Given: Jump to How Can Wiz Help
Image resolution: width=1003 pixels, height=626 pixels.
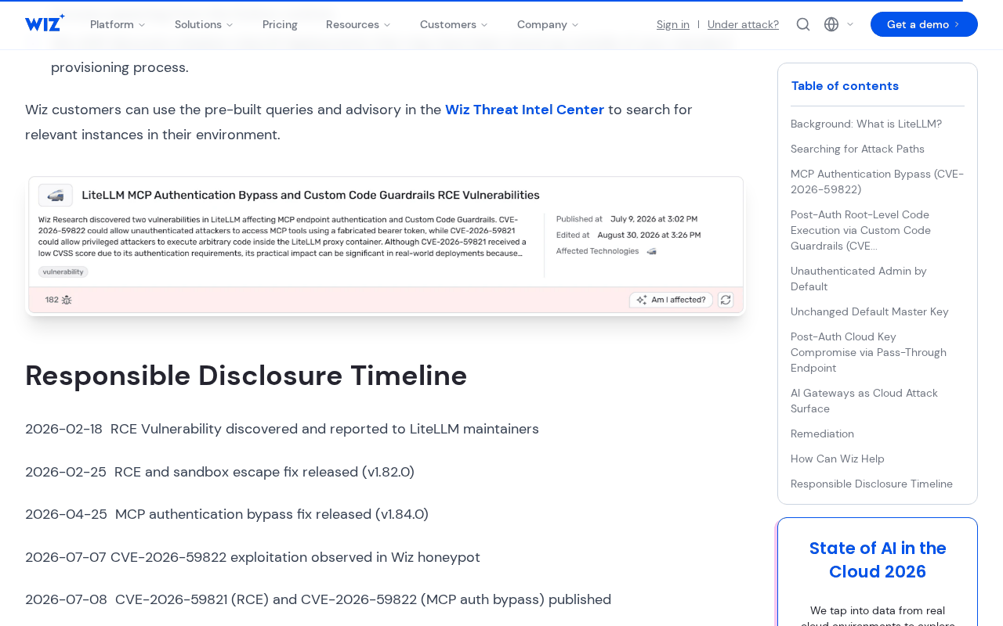Looking at the screenshot, I should [837, 459].
